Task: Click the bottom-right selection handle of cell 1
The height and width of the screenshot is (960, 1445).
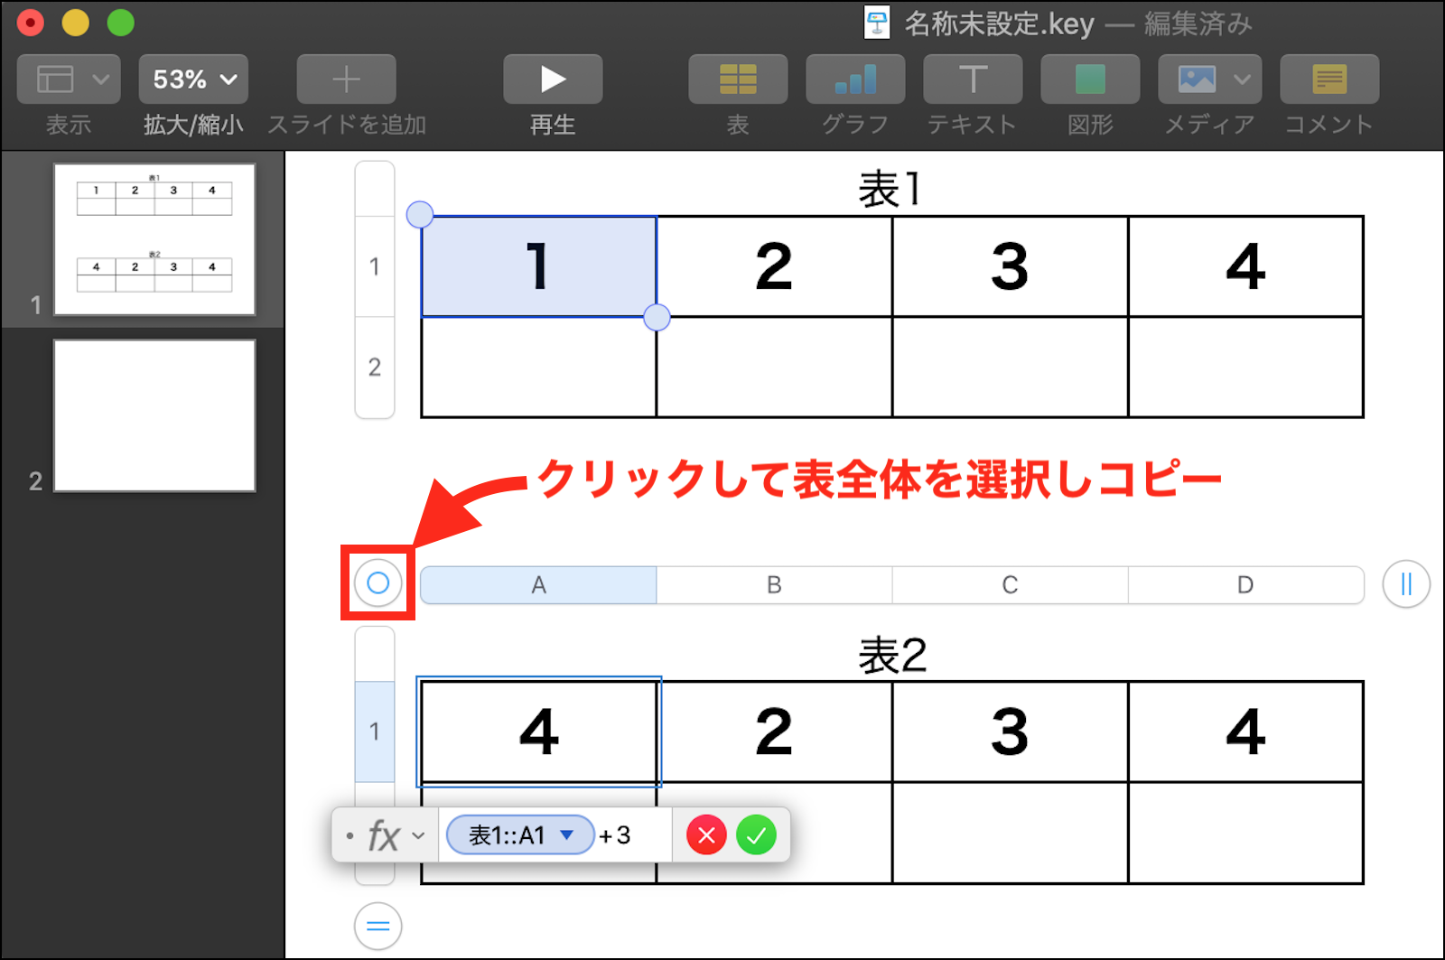Action: coord(657,317)
